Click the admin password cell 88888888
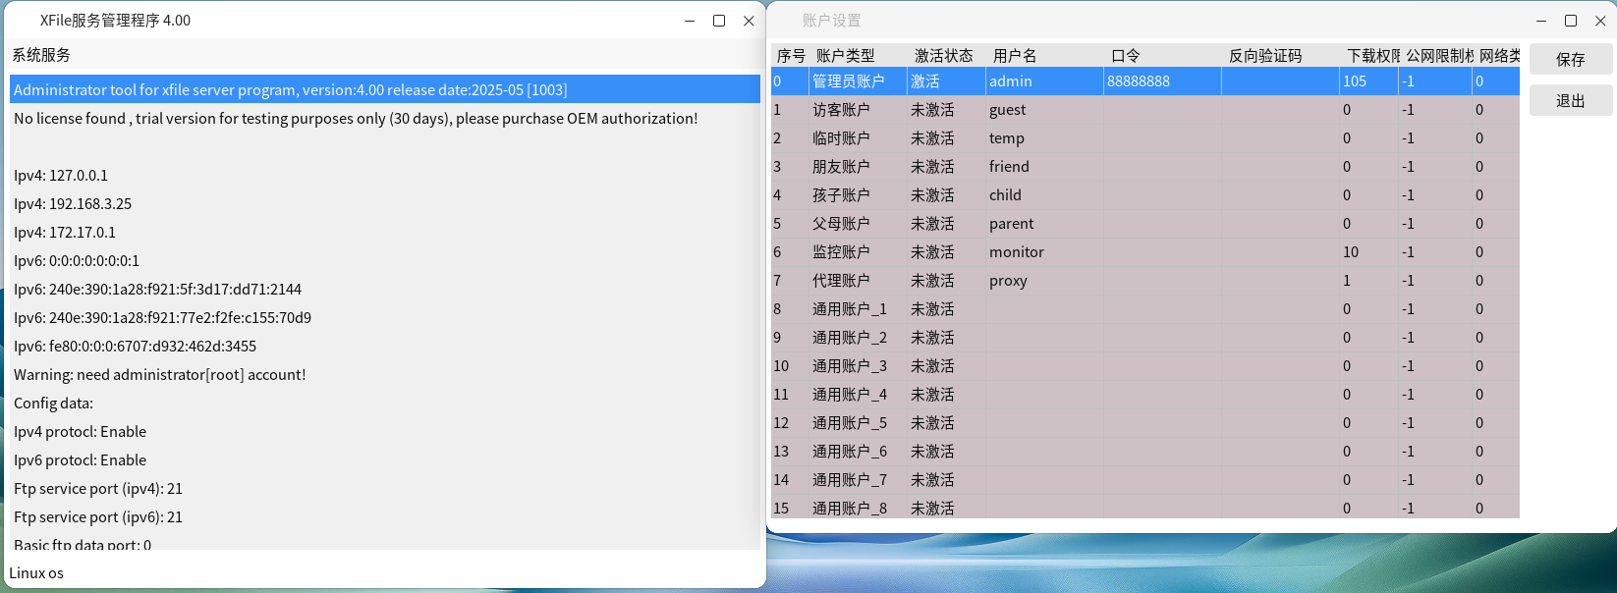This screenshot has height=593, width=1617. point(1140,81)
